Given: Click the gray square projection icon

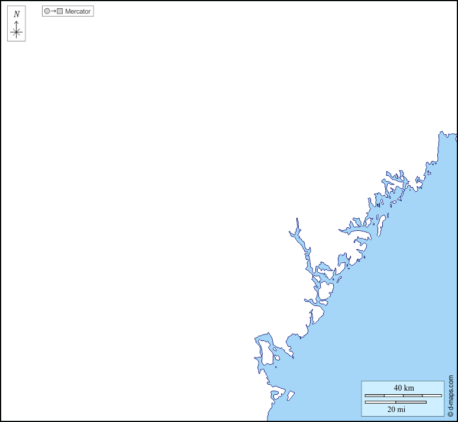Looking at the screenshot, I should point(60,11).
